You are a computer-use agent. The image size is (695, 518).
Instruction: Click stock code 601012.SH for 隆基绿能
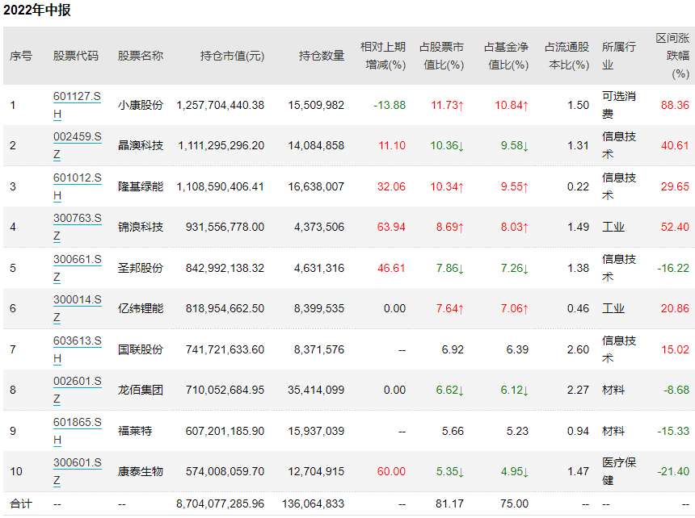click(x=77, y=178)
